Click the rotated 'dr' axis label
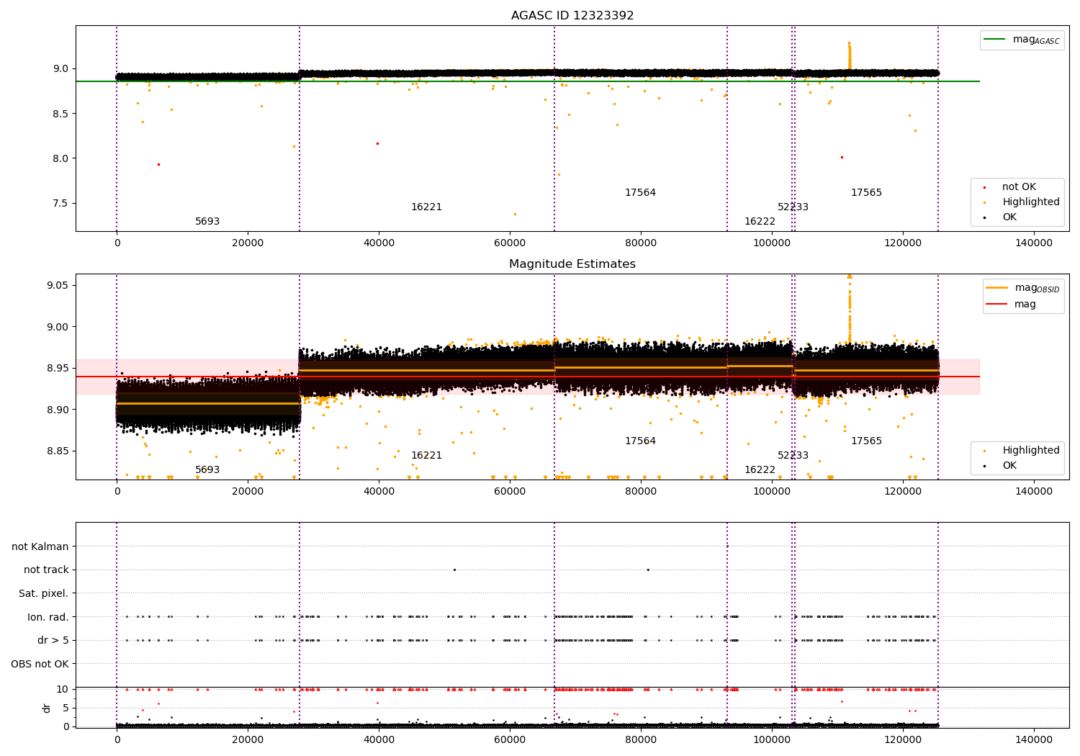This screenshot has width=1080, height=756. (x=47, y=708)
